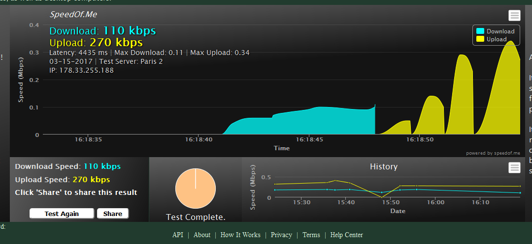
Task: Click the 16:18:35 time axis label
Action: tap(88, 139)
